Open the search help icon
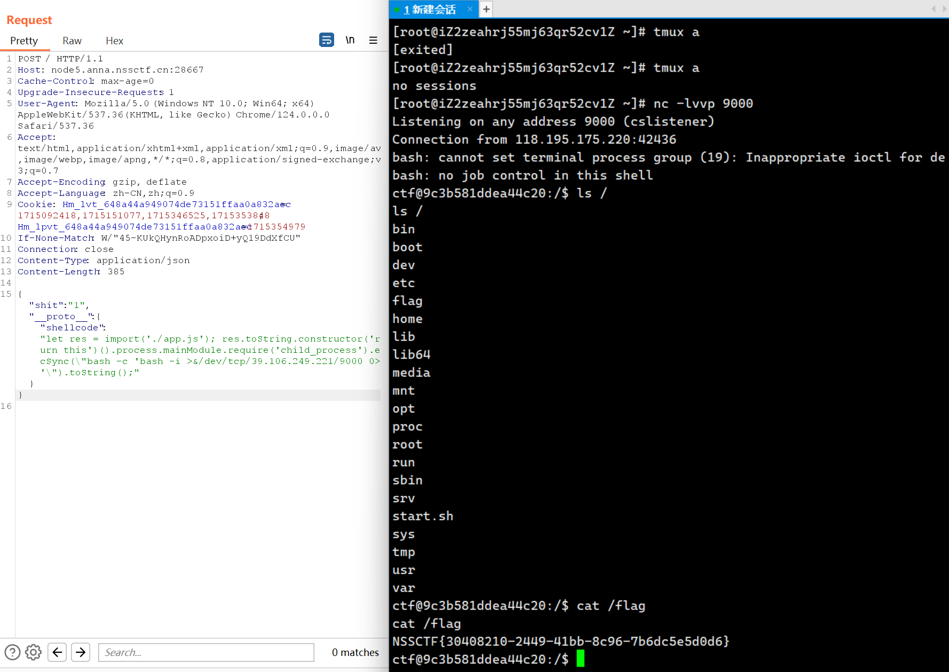Viewport: 949px width, 672px height. [x=12, y=652]
